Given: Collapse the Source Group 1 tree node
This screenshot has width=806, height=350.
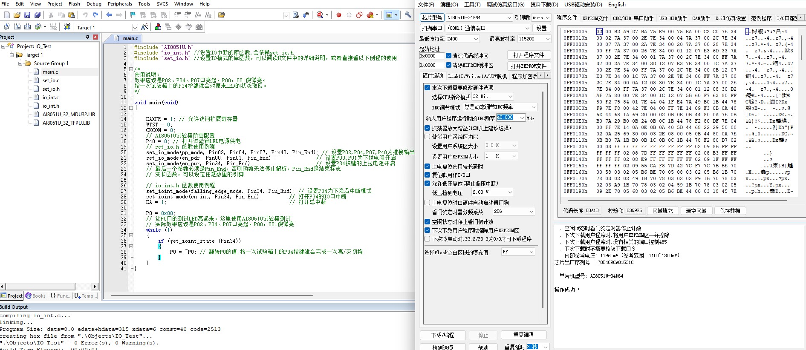Looking at the screenshot, I should coord(20,63).
